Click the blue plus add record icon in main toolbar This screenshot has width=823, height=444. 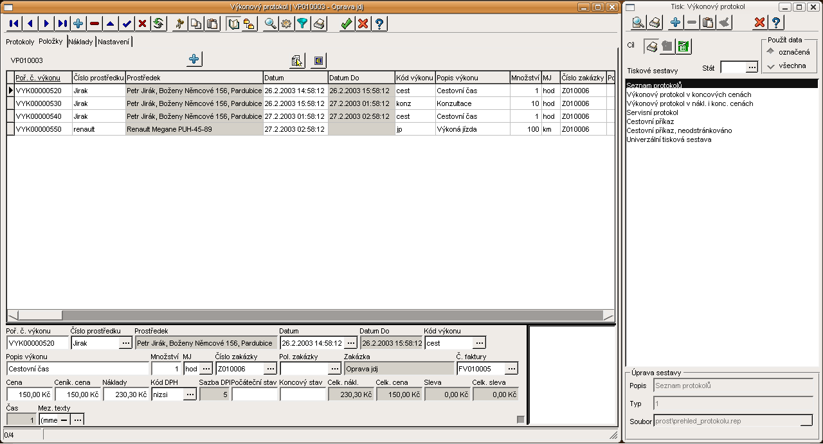click(78, 24)
